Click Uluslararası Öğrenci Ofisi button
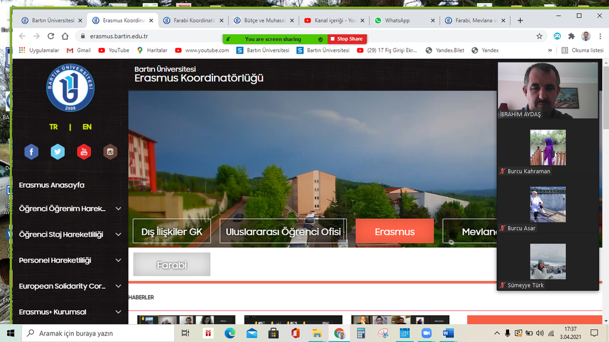 [x=283, y=231]
